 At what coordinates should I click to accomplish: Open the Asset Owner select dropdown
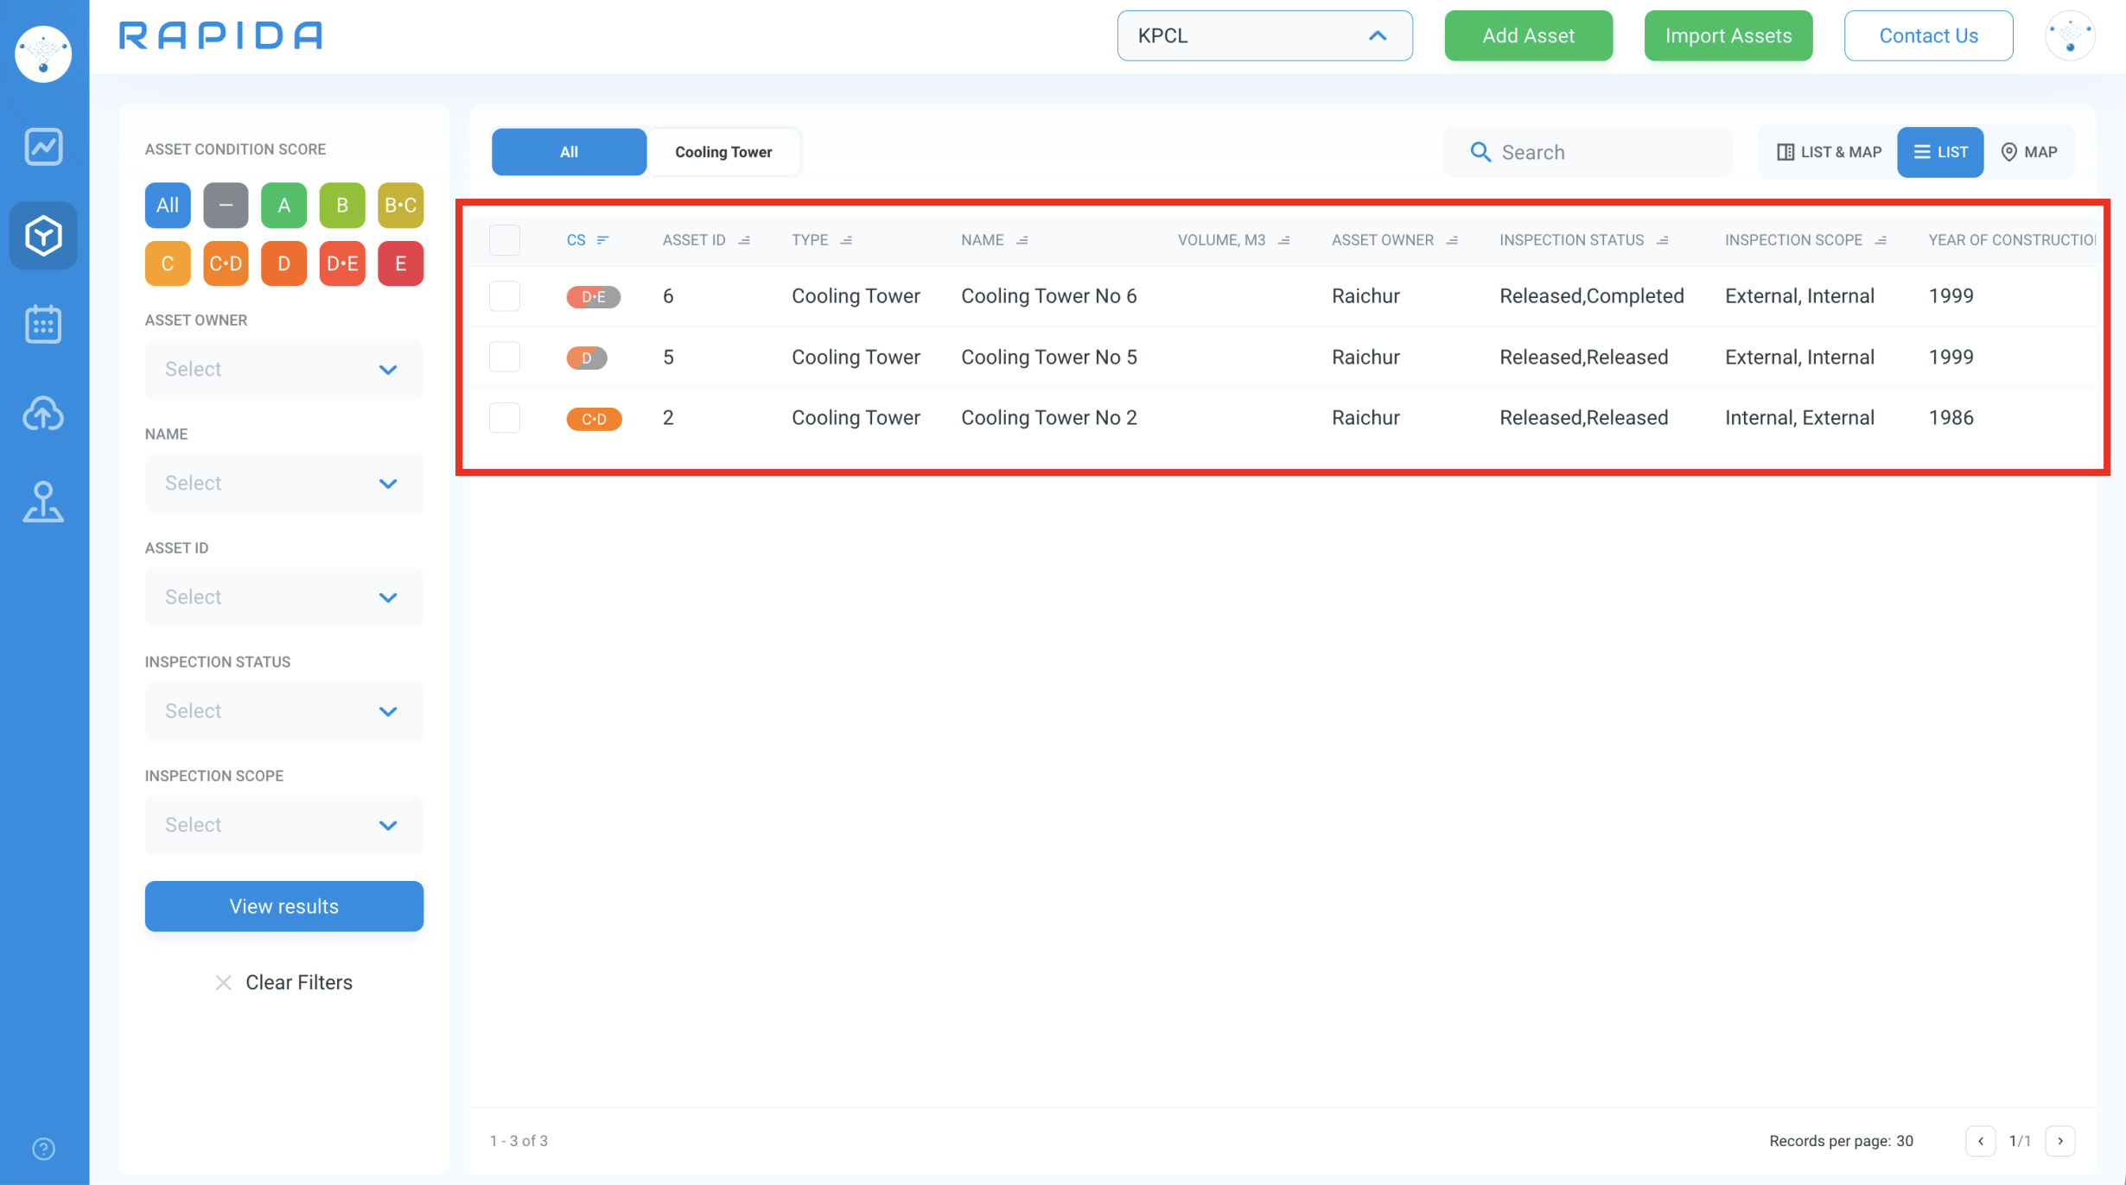pos(283,370)
